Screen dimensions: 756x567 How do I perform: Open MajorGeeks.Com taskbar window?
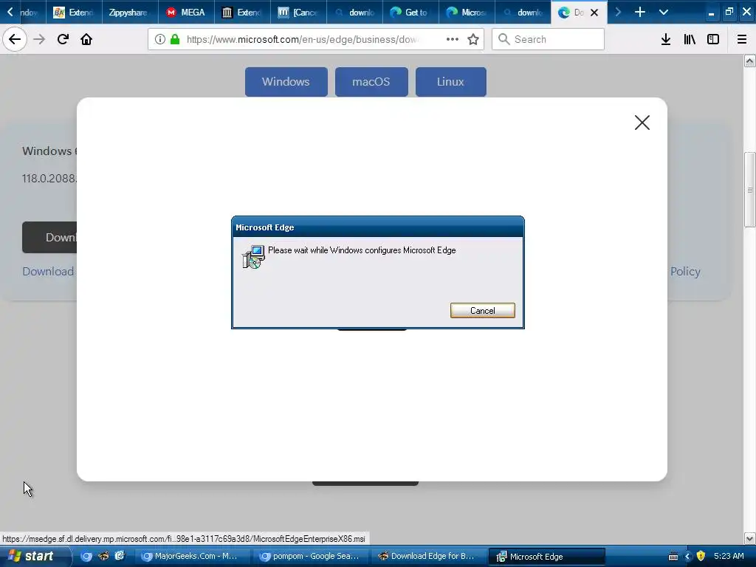point(193,557)
